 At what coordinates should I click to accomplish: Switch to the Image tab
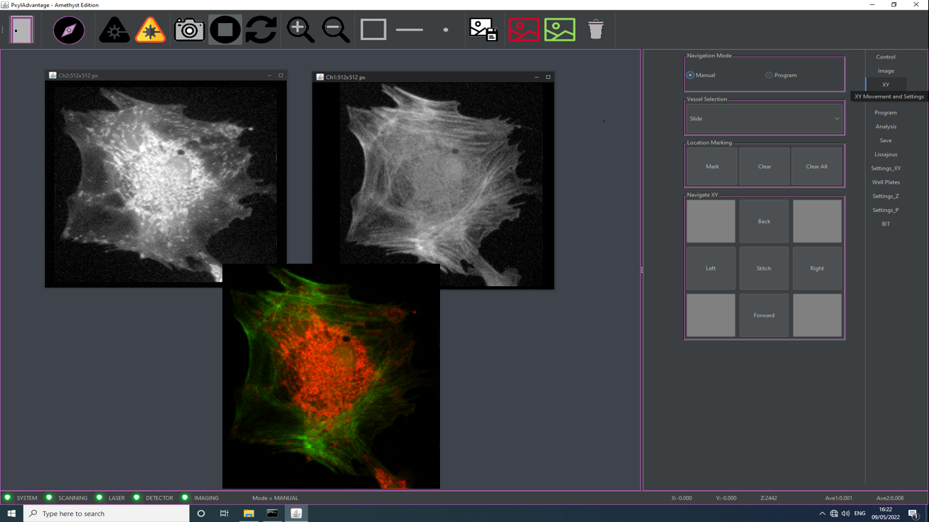pos(885,71)
